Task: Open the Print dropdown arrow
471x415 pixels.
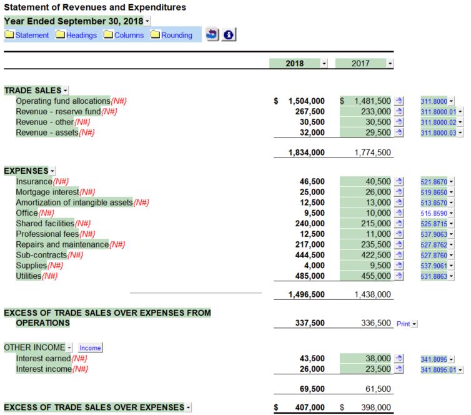Action: pos(414,324)
